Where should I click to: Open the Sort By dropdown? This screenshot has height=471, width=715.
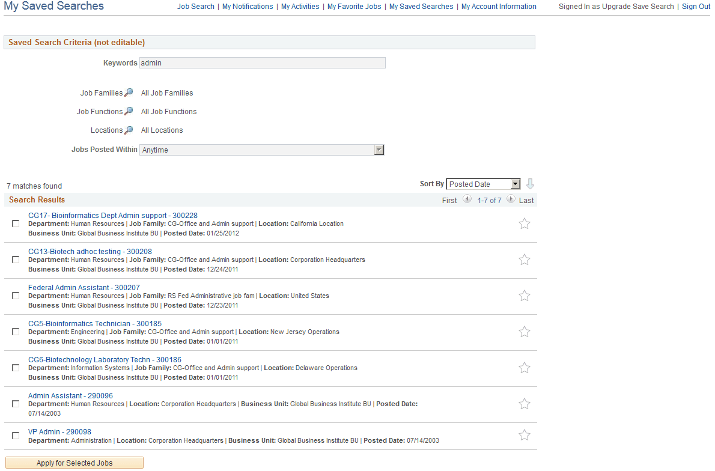516,183
